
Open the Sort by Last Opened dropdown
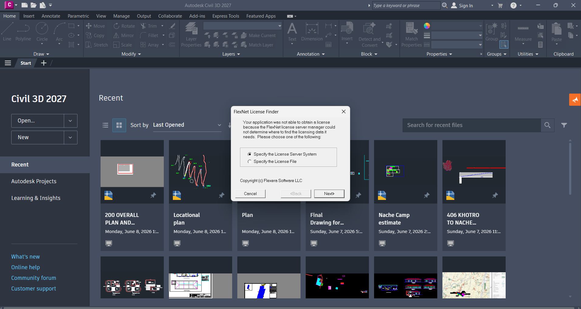[x=187, y=125]
